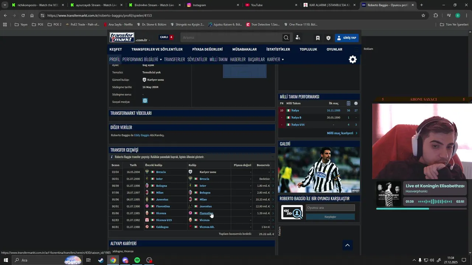Click the Caldogno crest icon
Viewport: 472px width, 265px height.
tap(147, 227)
